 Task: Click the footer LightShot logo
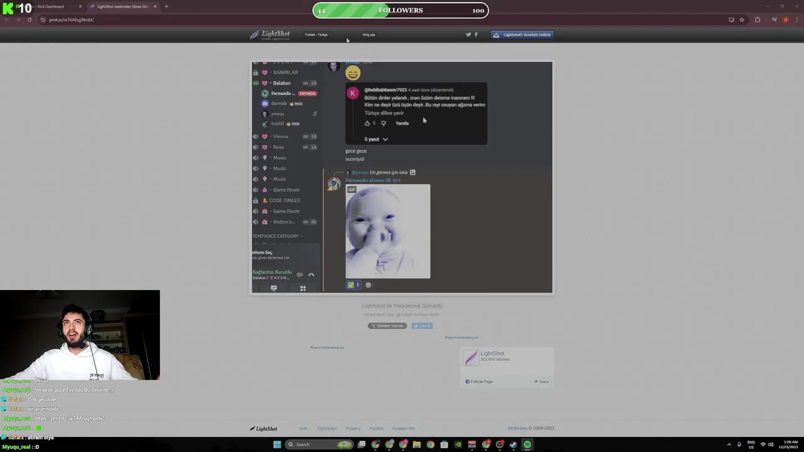click(264, 429)
